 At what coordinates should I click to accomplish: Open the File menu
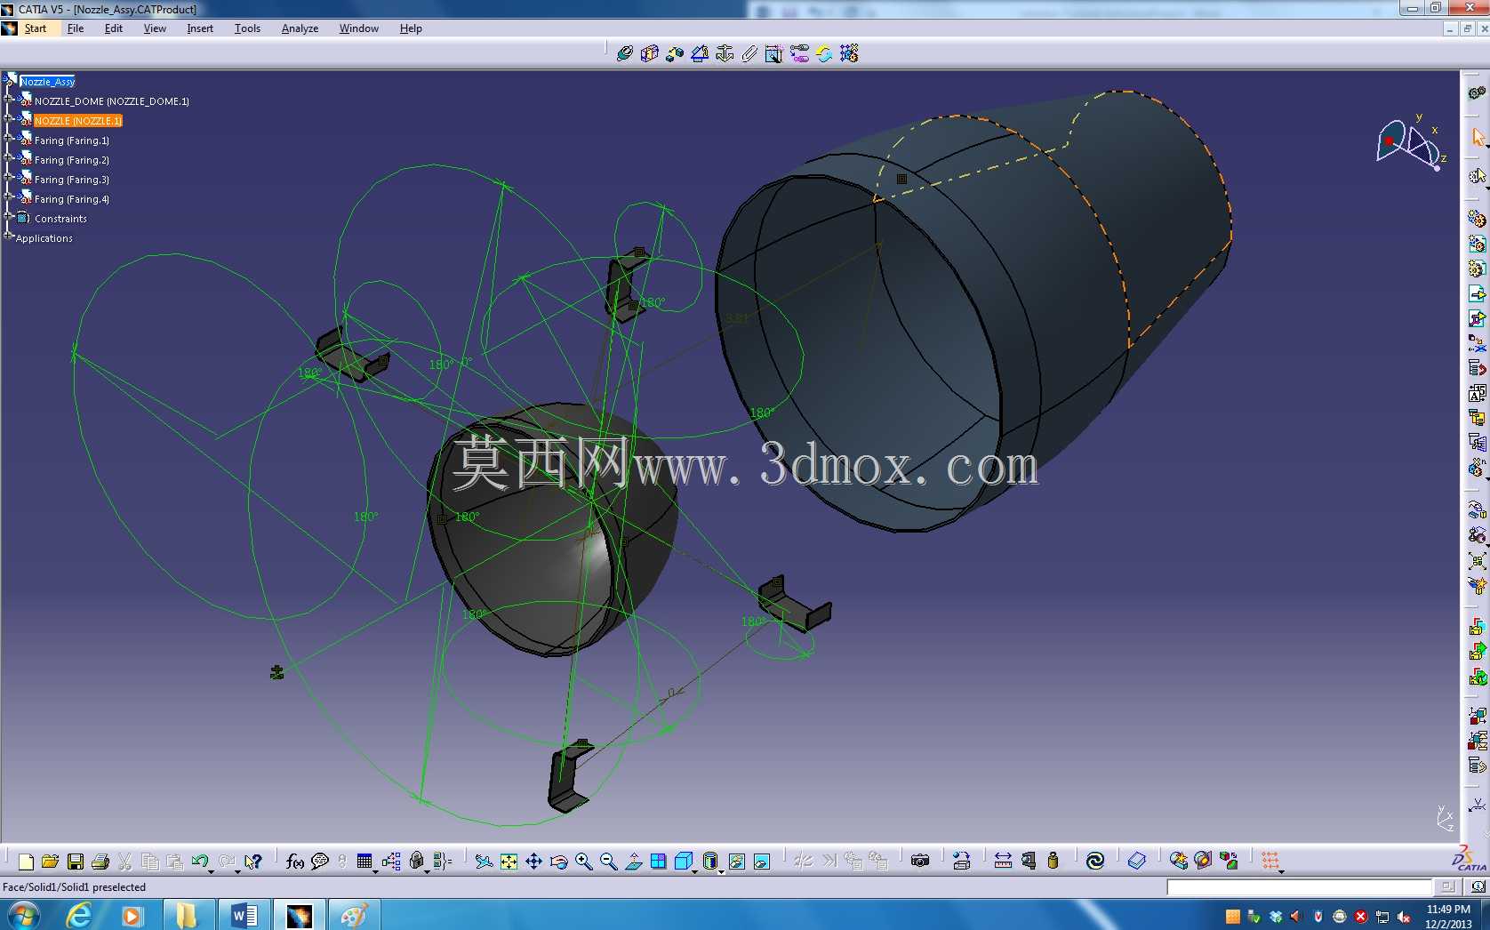coord(76,28)
